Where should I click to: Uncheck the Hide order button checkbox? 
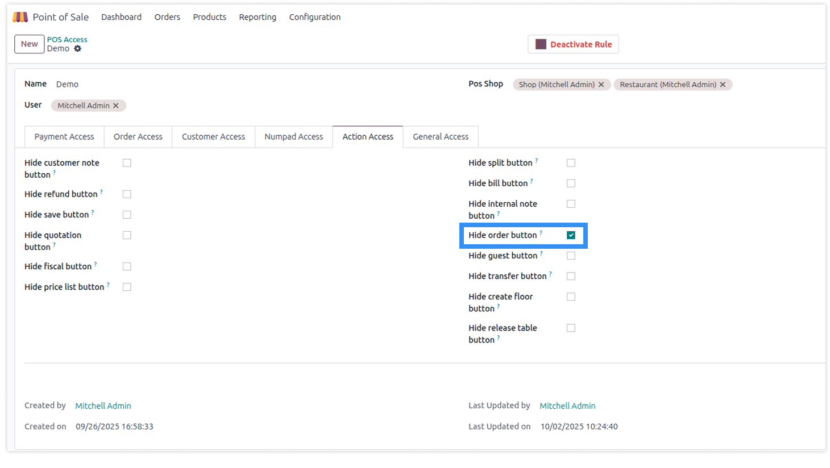tap(571, 235)
